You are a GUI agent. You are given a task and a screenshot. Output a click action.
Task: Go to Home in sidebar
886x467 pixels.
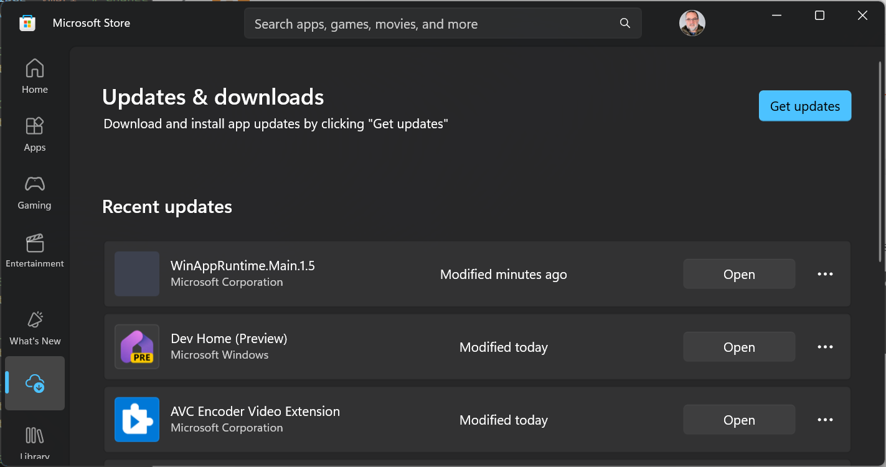click(x=35, y=76)
